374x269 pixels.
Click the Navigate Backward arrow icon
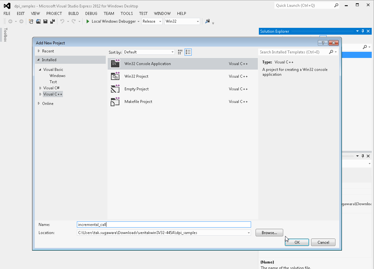[x=10, y=21]
